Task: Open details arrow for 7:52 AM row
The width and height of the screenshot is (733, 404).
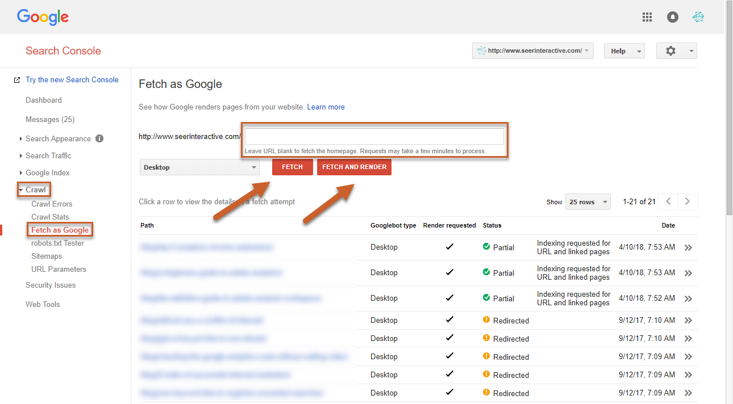Action: (688, 298)
